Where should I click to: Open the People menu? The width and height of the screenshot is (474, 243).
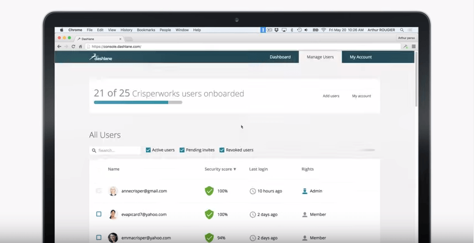pyautogui.click(x=165, y=30)
